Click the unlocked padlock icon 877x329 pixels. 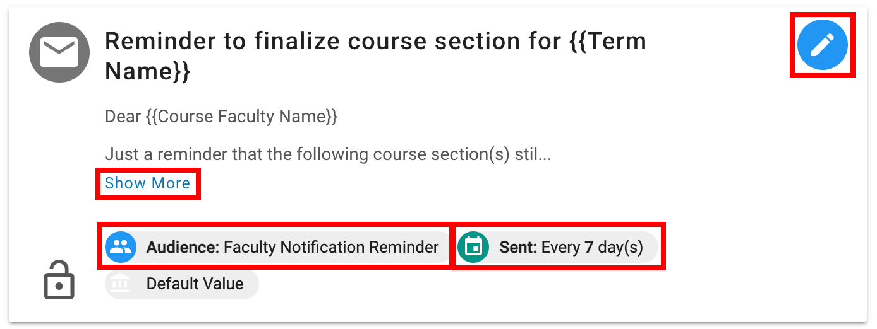click(59, 280)
